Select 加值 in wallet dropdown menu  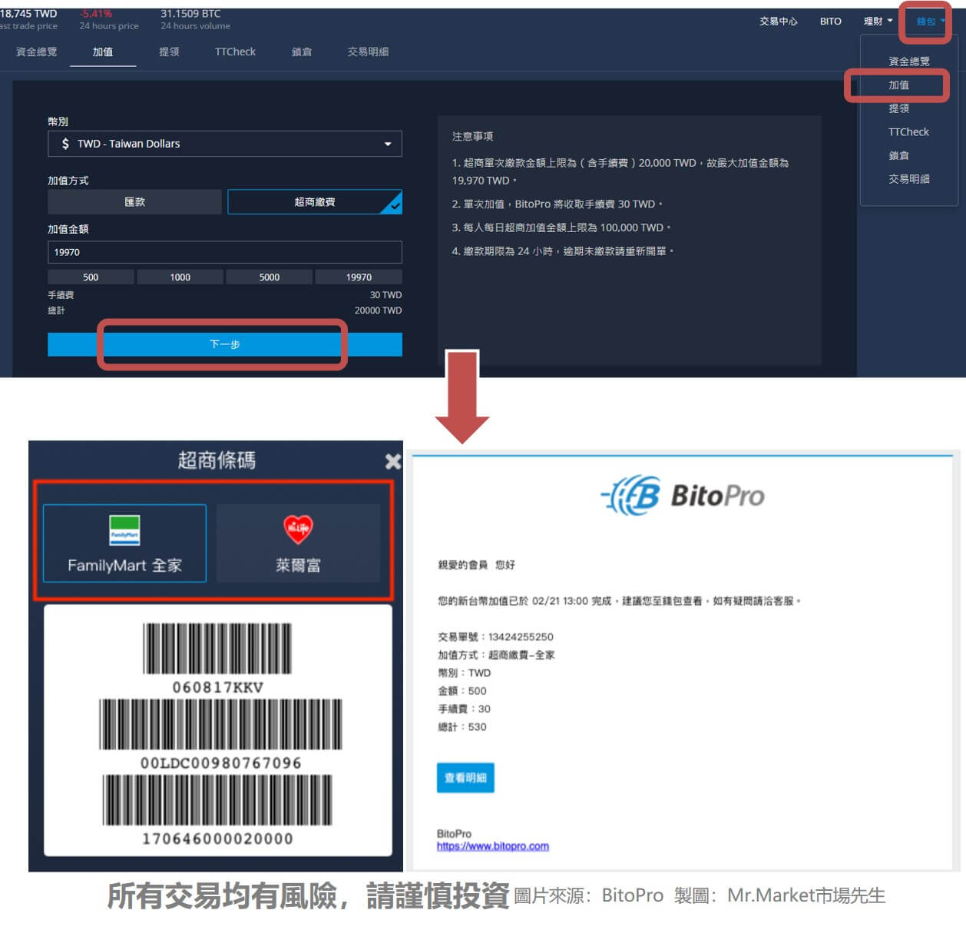(898, 85)
